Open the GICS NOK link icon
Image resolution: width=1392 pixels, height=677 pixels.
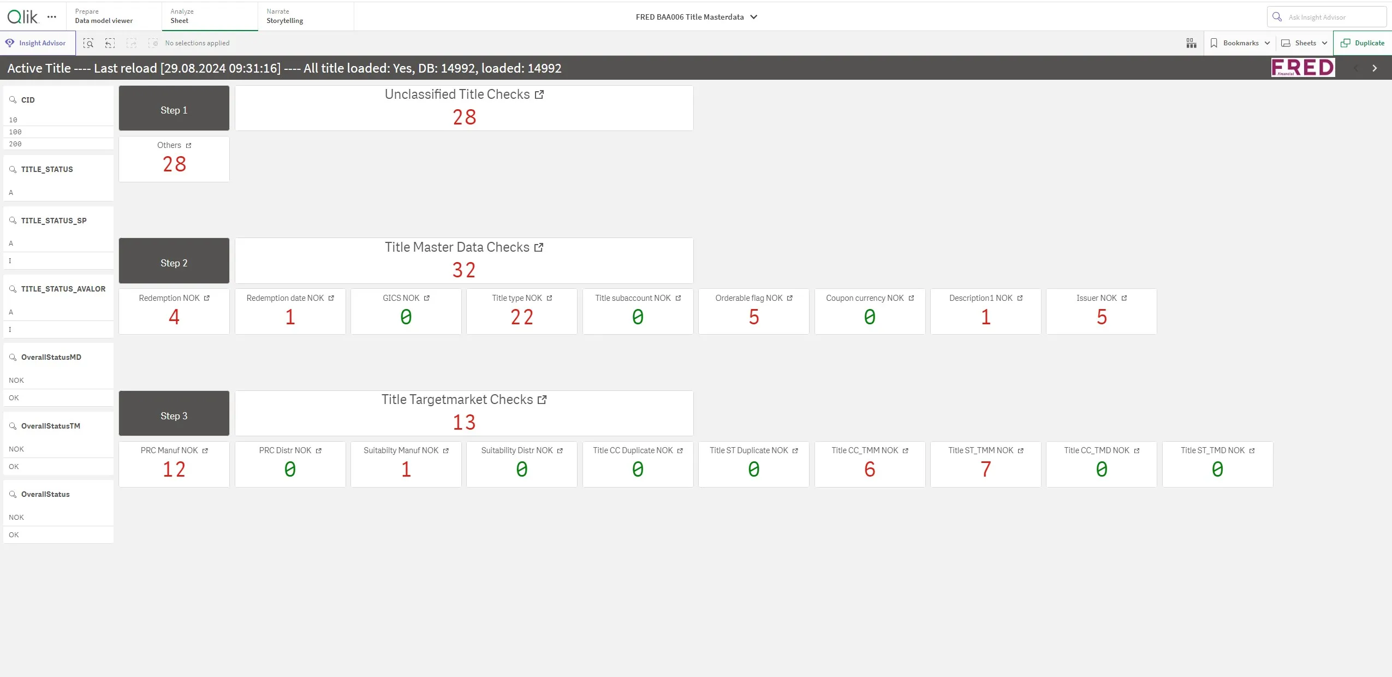(x=427, y=298)
